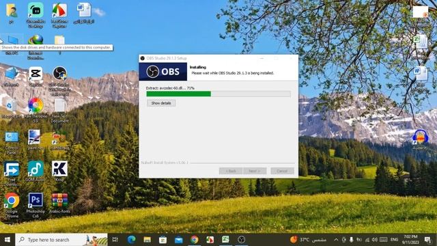
Task: Click the Show details button
Action: click(161, 103)
